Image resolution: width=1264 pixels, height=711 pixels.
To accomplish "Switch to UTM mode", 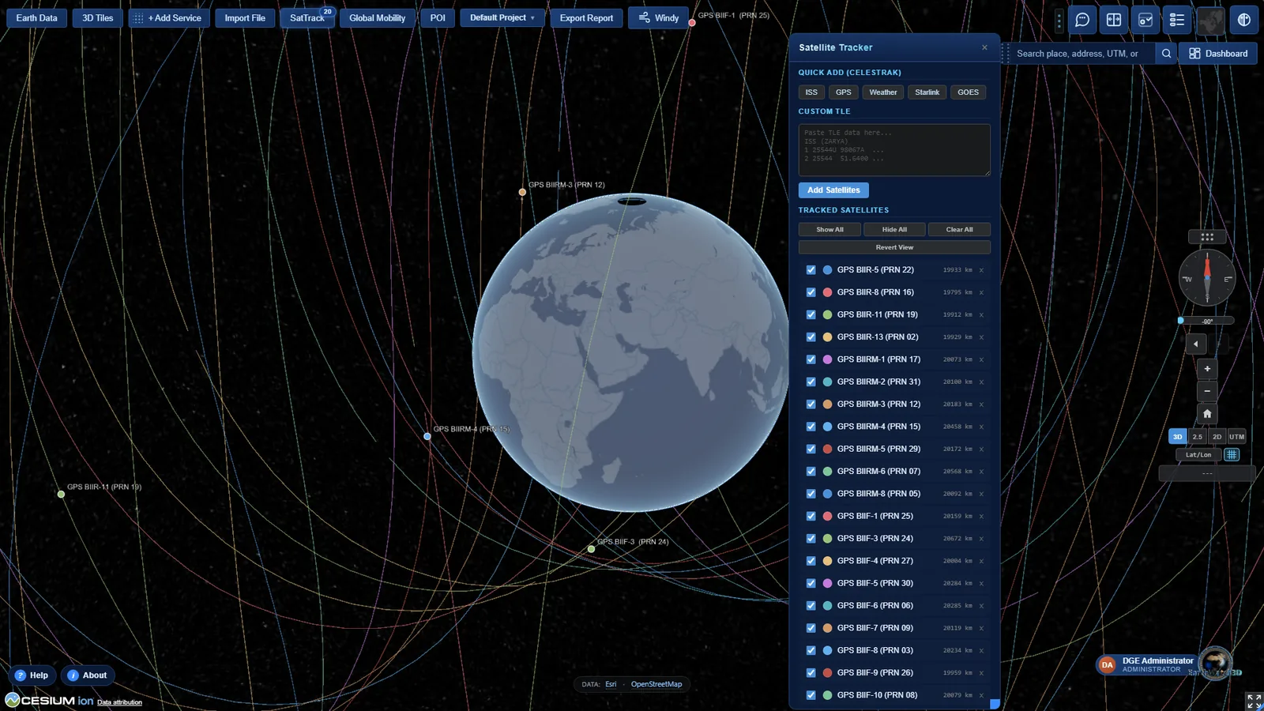I will 1236,436.
